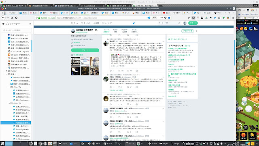Go forward with the Firefox forward arrow
This screenshot has width=259, height=146.
point(8,17)
